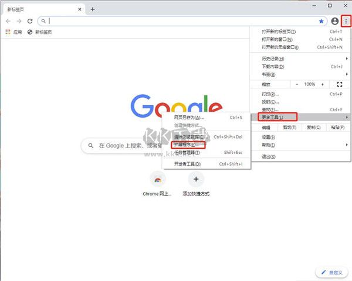This screenshot has width=352, height=281.
Task: Close the 新标签页 tab
Action: 80,9
